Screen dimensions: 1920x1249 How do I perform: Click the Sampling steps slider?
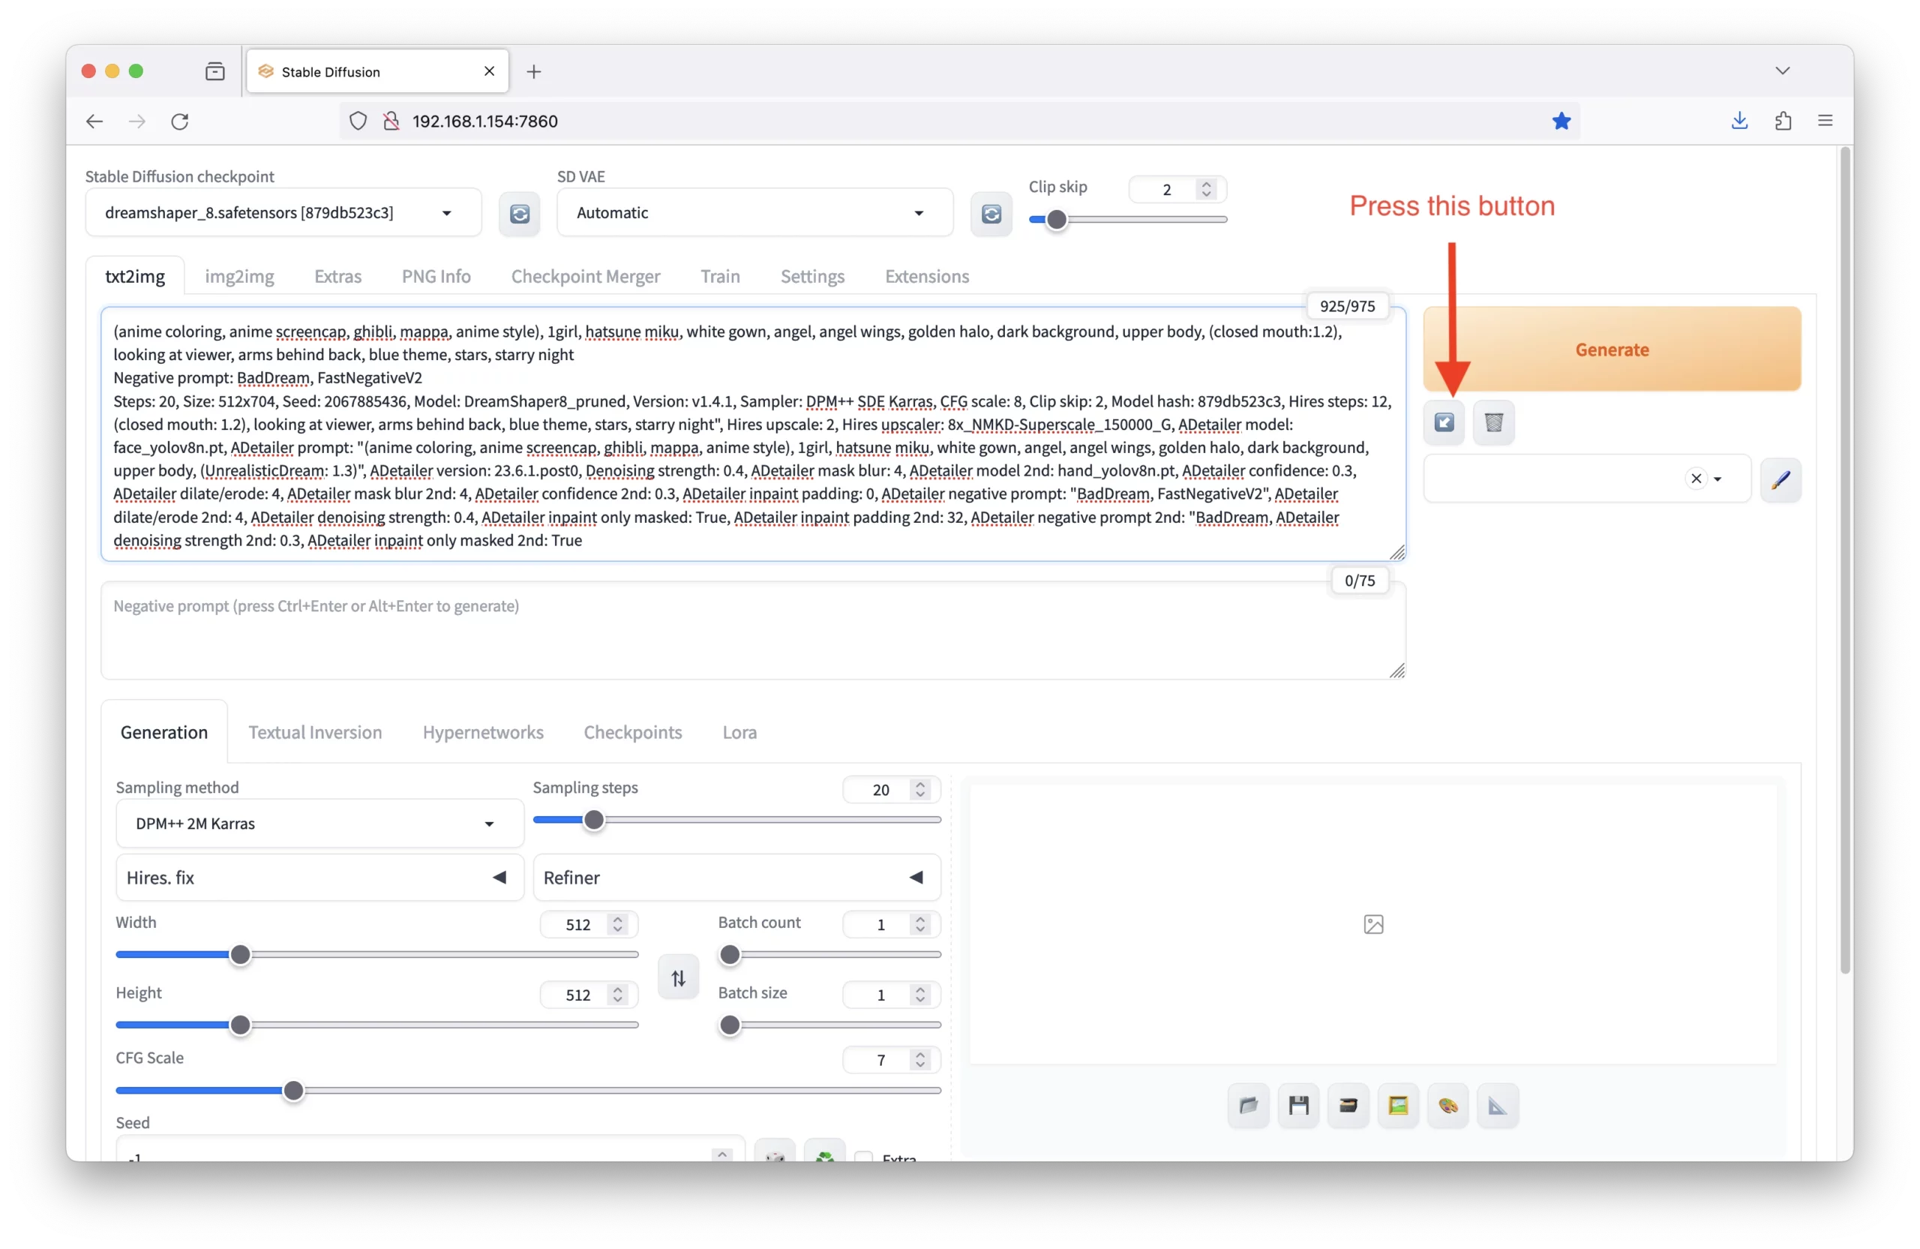(736, 821)
